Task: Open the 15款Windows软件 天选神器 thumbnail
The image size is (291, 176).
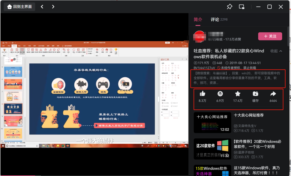Action: 212,170
